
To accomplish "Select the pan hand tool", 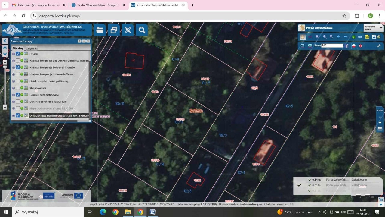I will (x=303, y=37).
